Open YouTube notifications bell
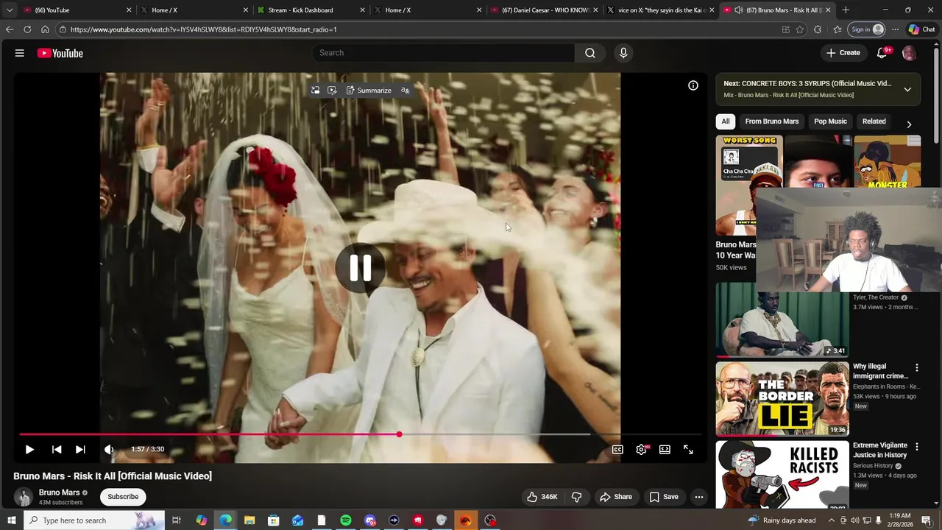 (x=882, y=53)
